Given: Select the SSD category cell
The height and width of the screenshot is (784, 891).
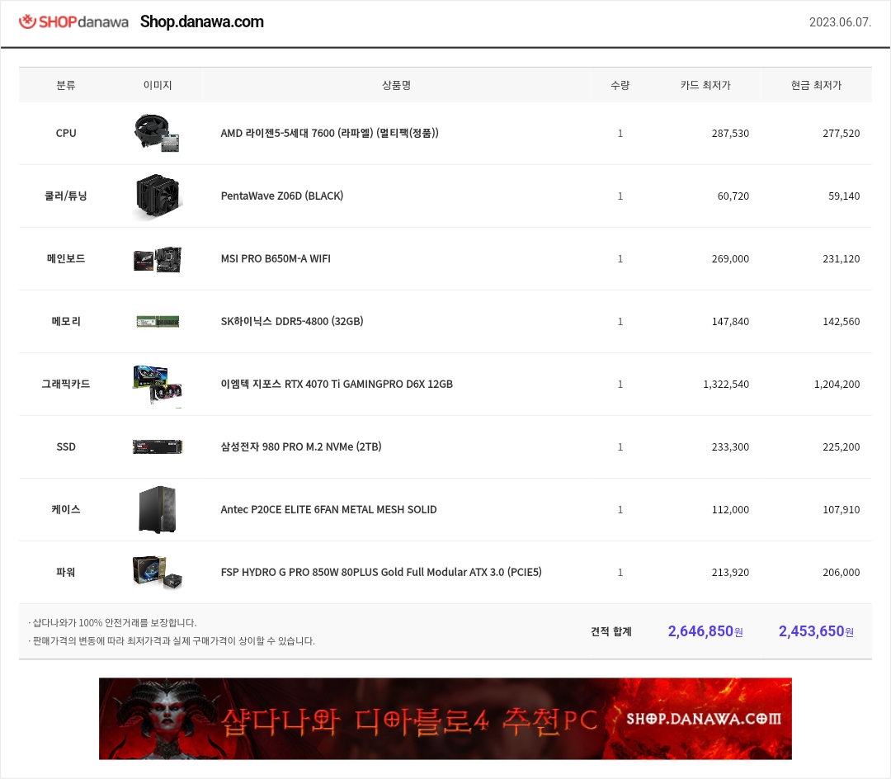Looking at the screenshot, I should [66, 446].
